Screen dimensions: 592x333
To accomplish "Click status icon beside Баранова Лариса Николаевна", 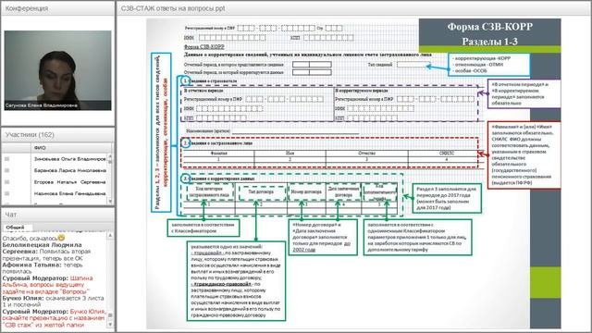I will 6,170.
